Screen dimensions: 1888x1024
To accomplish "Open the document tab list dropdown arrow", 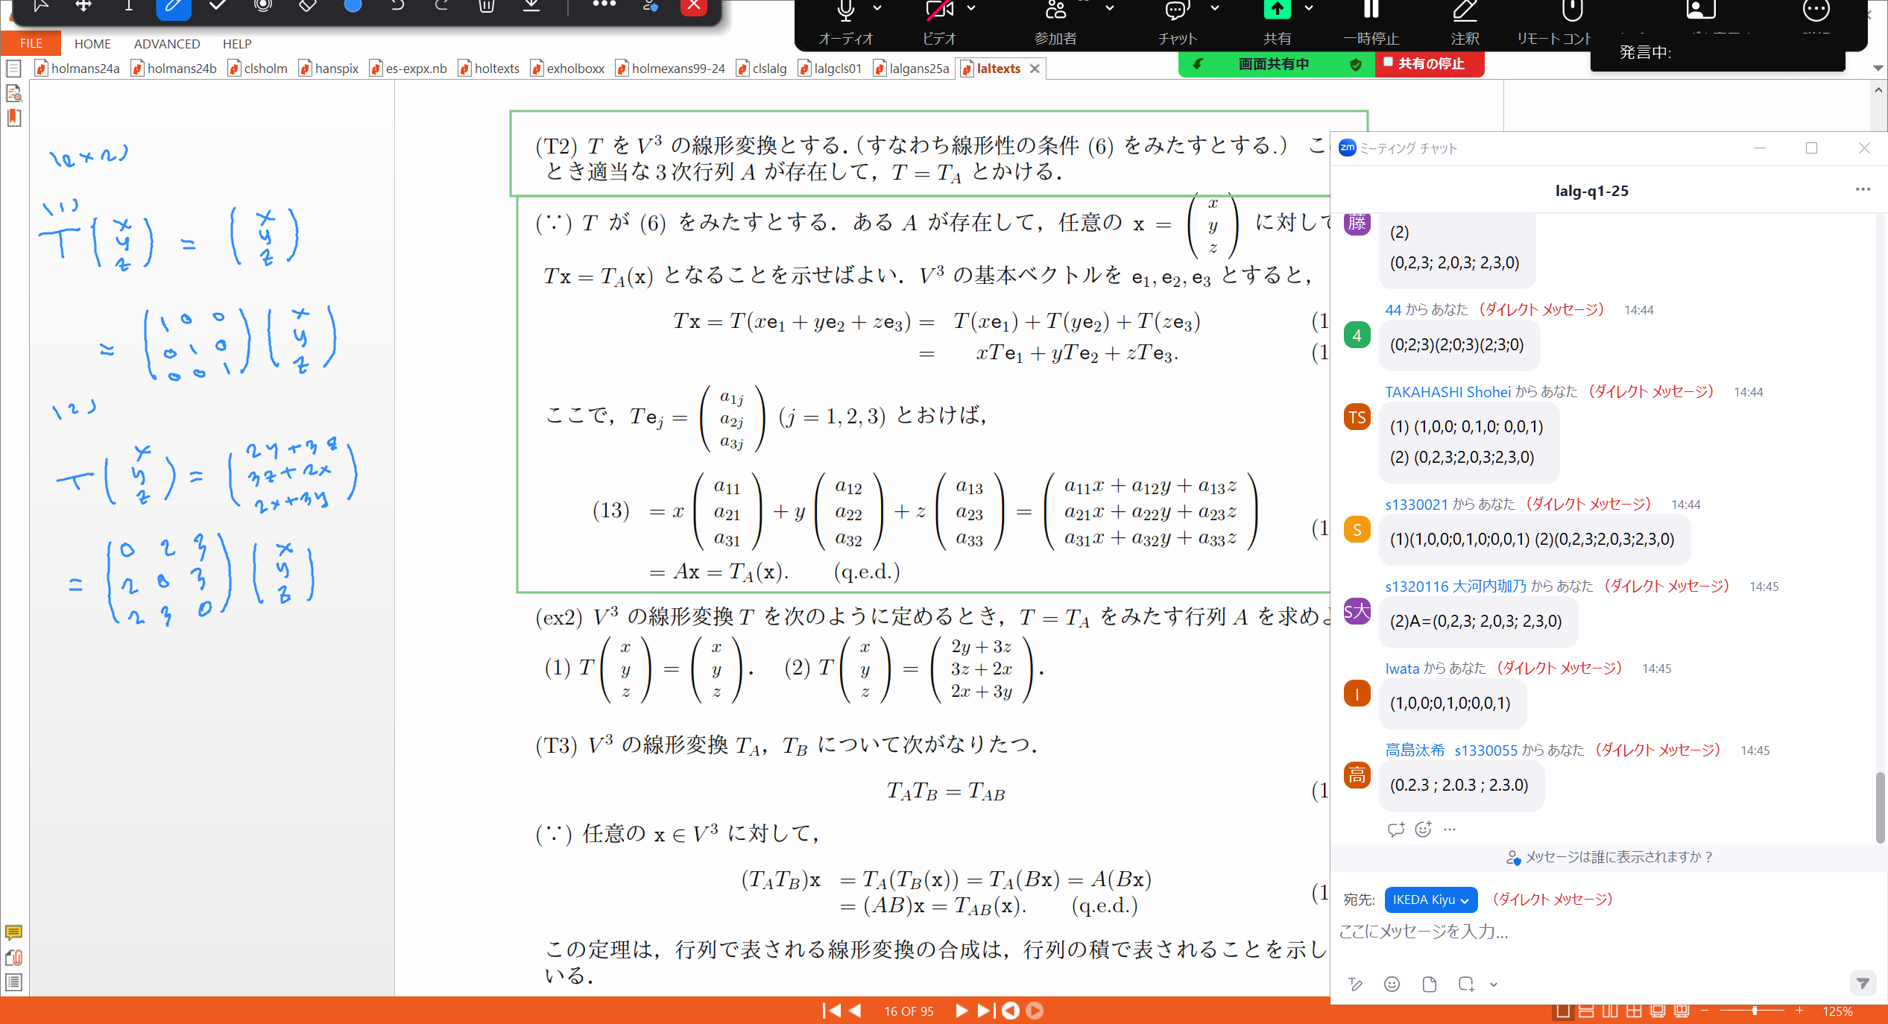I will point(1878,68).
